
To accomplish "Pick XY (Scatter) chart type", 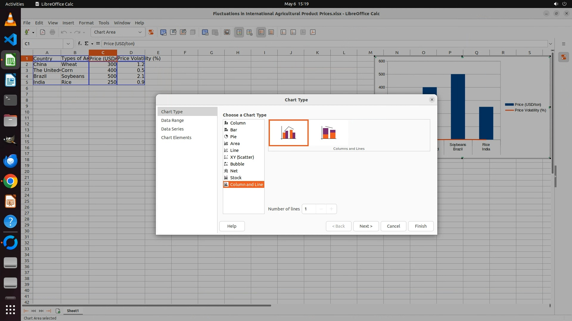I will (242, 157).
